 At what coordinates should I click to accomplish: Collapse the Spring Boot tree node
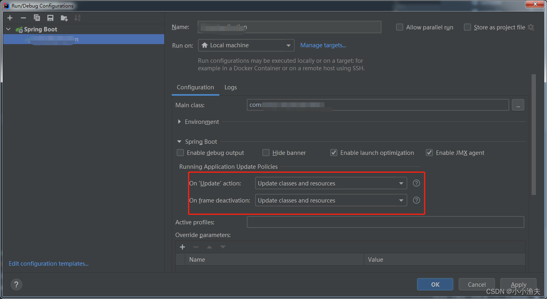[x=9, y=29]
